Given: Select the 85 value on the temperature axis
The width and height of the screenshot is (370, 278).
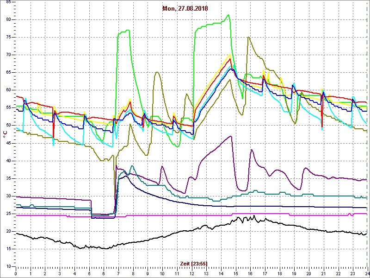Looking at the screenshot, I should click(8, 2).
